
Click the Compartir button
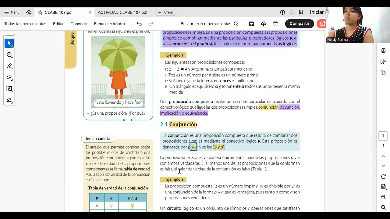(x=300, y=24)
